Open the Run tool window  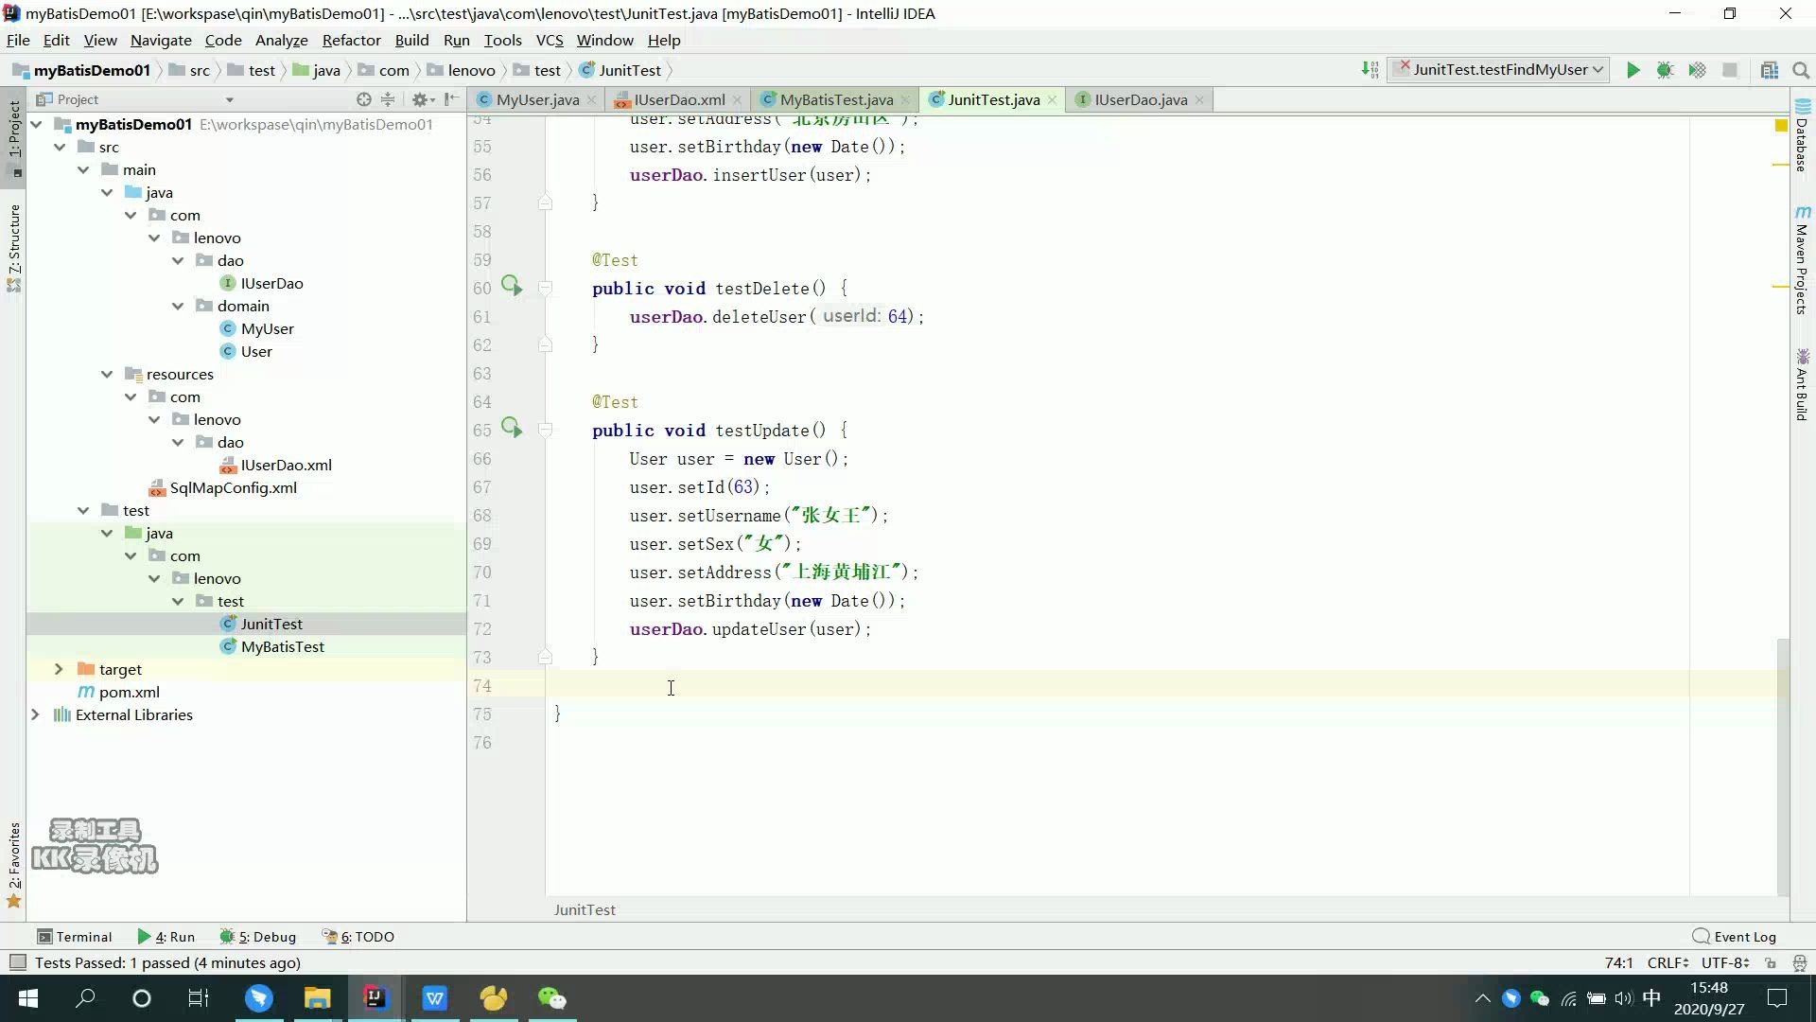[166, 937]
